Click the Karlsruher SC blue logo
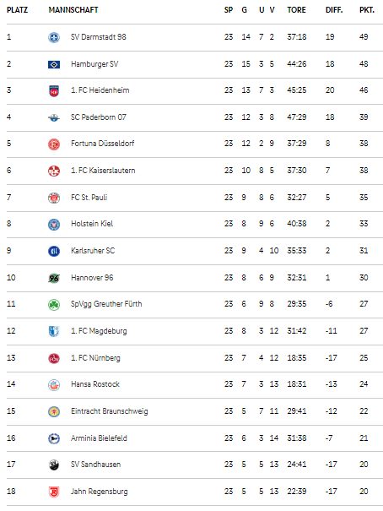 point(54,251)
